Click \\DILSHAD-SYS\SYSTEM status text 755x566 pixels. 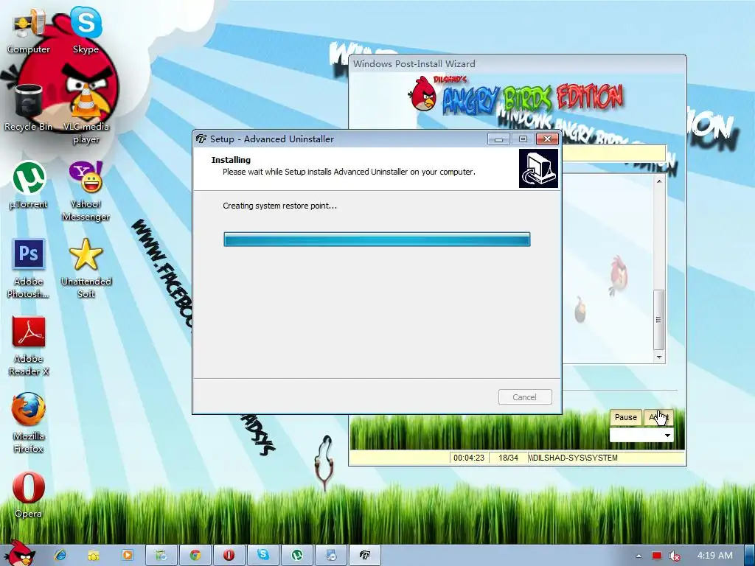[x=573, y=458]
